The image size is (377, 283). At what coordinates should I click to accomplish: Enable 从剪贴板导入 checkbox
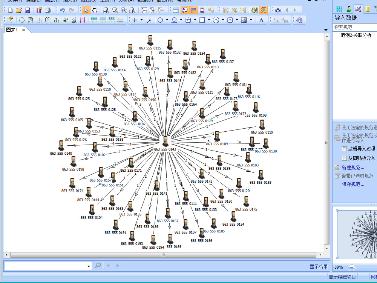[344, 158]
